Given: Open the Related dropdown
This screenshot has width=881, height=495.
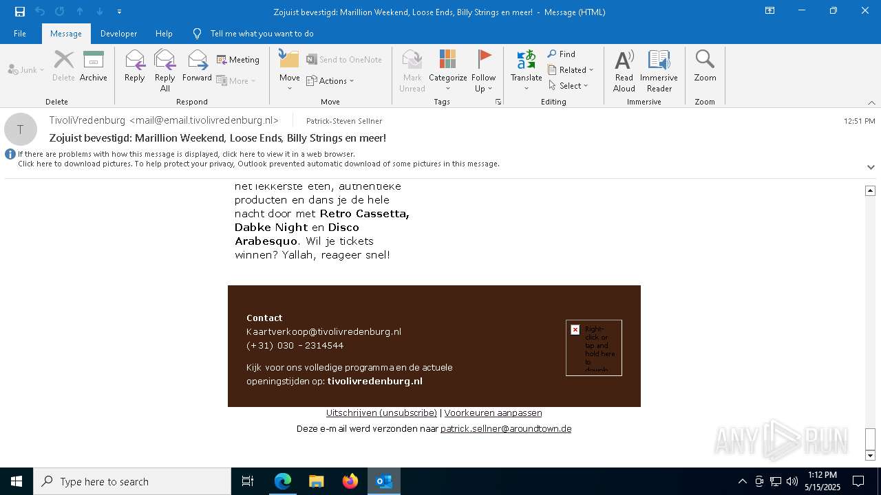Looking at the screenshot, I should [571, 69].
